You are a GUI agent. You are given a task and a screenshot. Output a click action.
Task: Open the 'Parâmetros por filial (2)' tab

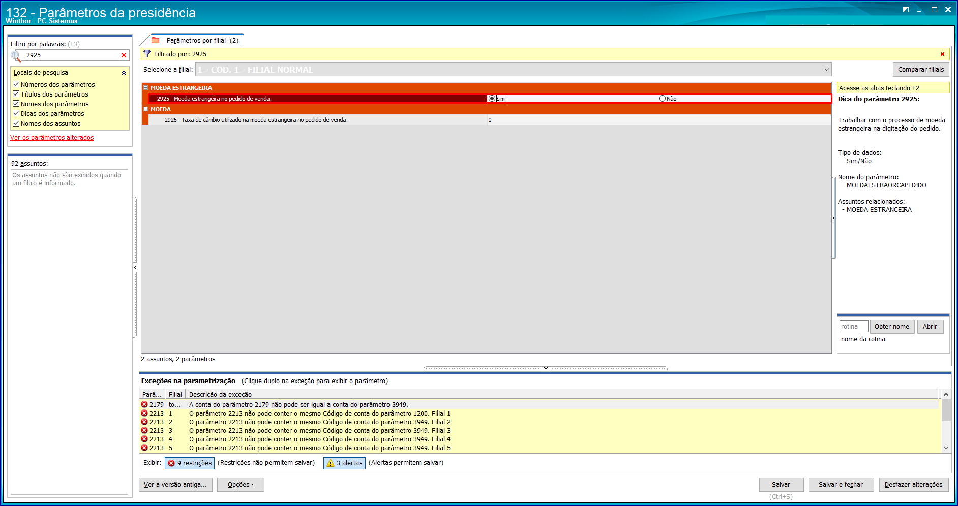click(197, 40)
